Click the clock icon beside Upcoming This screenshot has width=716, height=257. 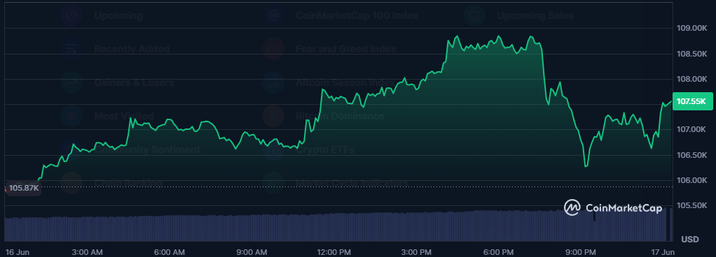[x=71, y=15]
